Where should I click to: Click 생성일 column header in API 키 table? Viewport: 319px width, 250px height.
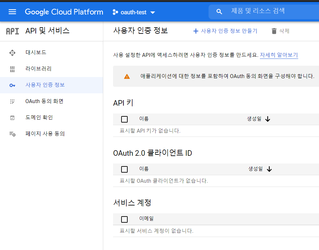254,119
